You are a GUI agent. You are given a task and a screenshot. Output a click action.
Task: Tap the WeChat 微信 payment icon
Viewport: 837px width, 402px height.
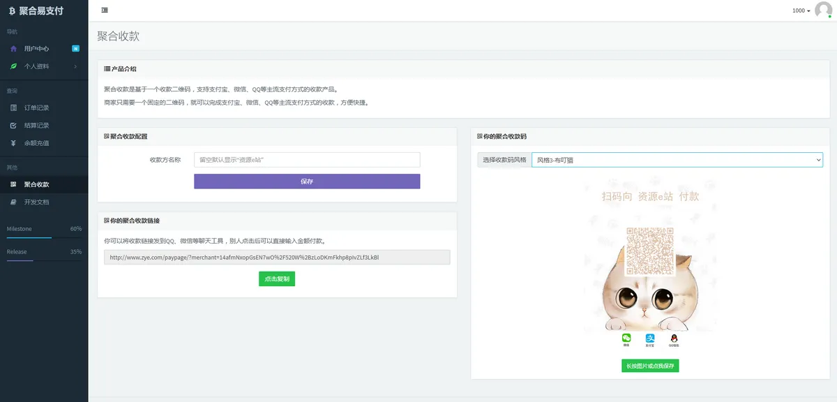pos(626,338)
